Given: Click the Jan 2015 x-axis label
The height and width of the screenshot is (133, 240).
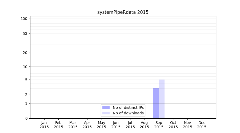Looking at the screenshot, I should click(x=44, y=125).
